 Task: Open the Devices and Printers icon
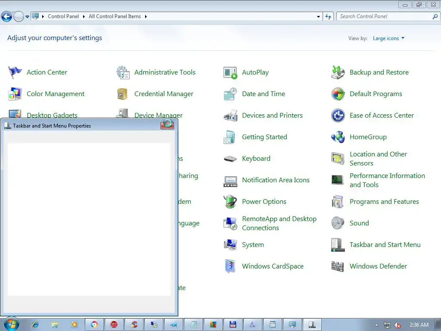tap(230, 116)
